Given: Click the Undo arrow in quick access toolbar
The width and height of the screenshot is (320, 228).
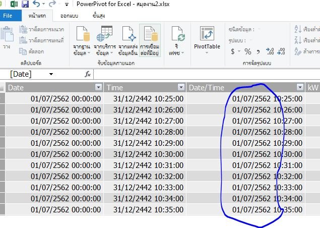Looking at the screenshot, I should (x=35, y=5).
